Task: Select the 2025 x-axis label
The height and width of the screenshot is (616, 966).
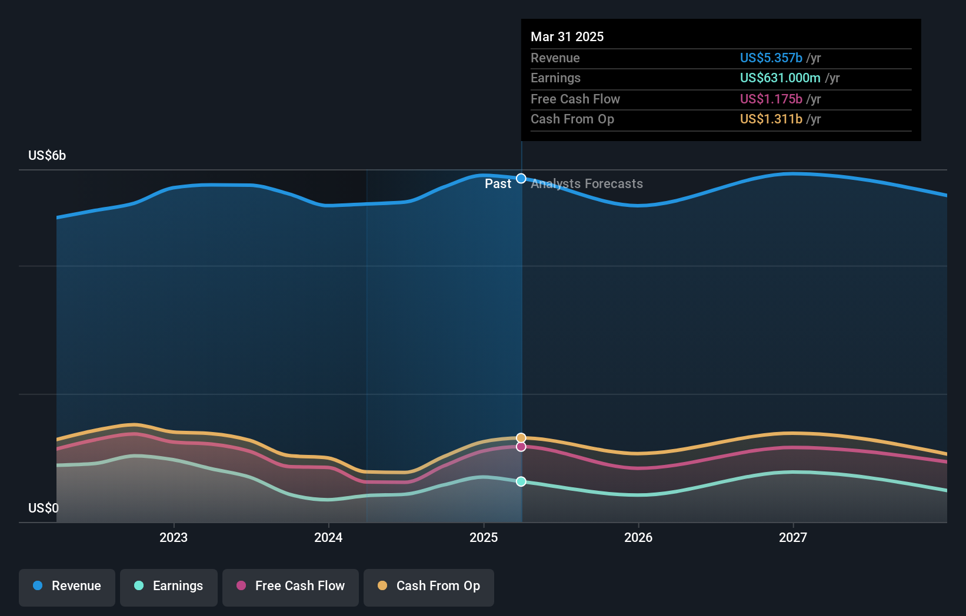Action: click(484, 537)
